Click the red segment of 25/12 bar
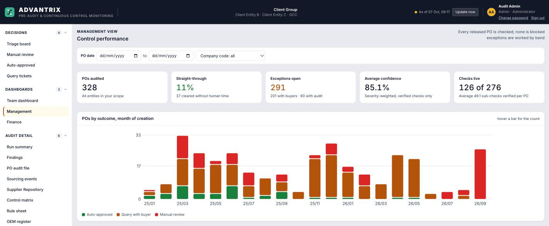549x226 pixels. (331, 149)
